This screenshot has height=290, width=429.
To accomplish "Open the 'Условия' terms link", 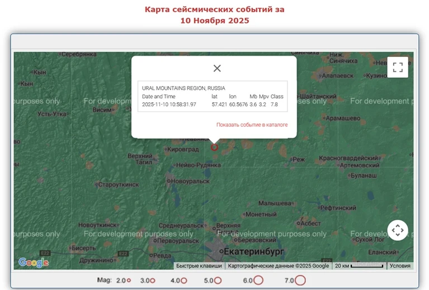I will 400,266.
